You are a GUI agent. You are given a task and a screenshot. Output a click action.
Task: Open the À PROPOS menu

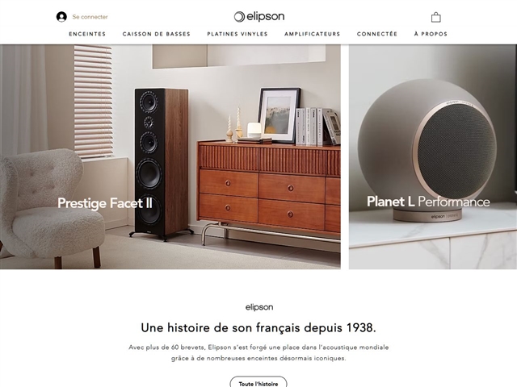(x=431, y=34)
